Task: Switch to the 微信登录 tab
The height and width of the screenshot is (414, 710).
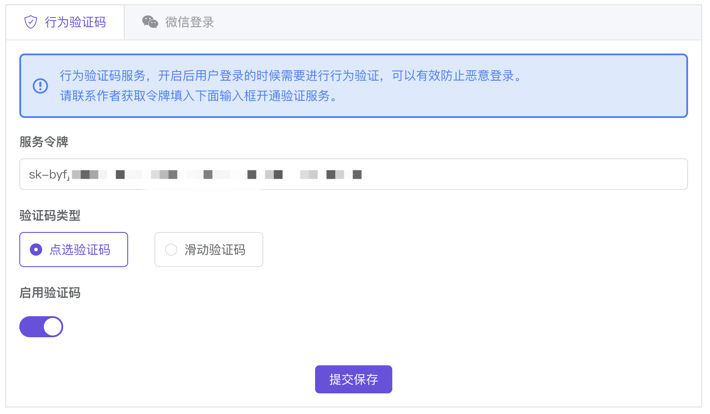Action: (189, 22)
